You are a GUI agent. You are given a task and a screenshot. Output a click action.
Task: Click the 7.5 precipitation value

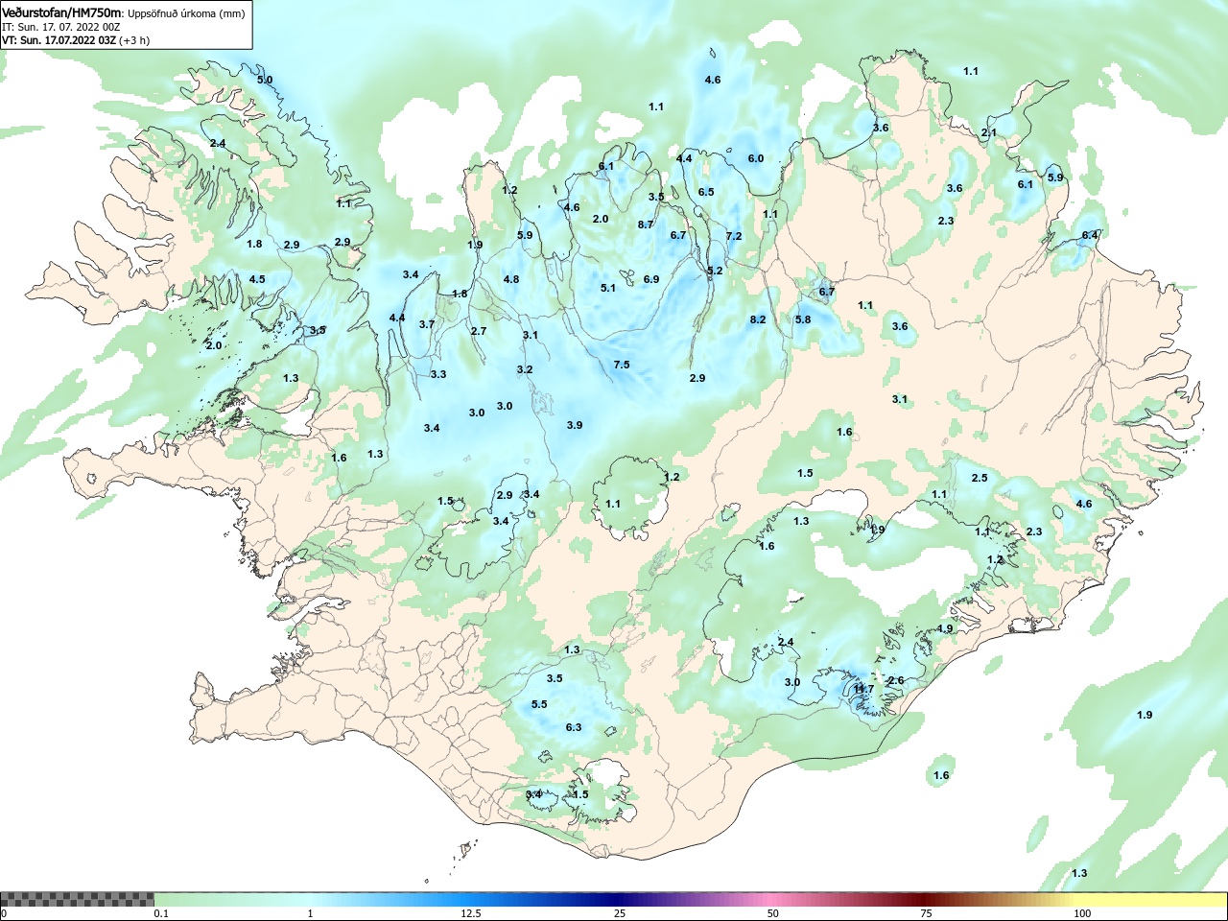point(622,365)
